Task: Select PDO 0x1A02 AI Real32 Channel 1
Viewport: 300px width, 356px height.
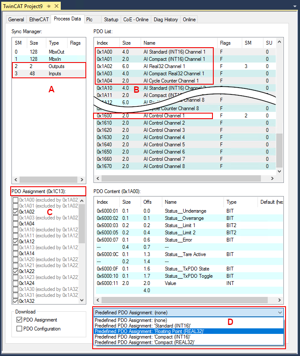Action: (x=186, y=66)
